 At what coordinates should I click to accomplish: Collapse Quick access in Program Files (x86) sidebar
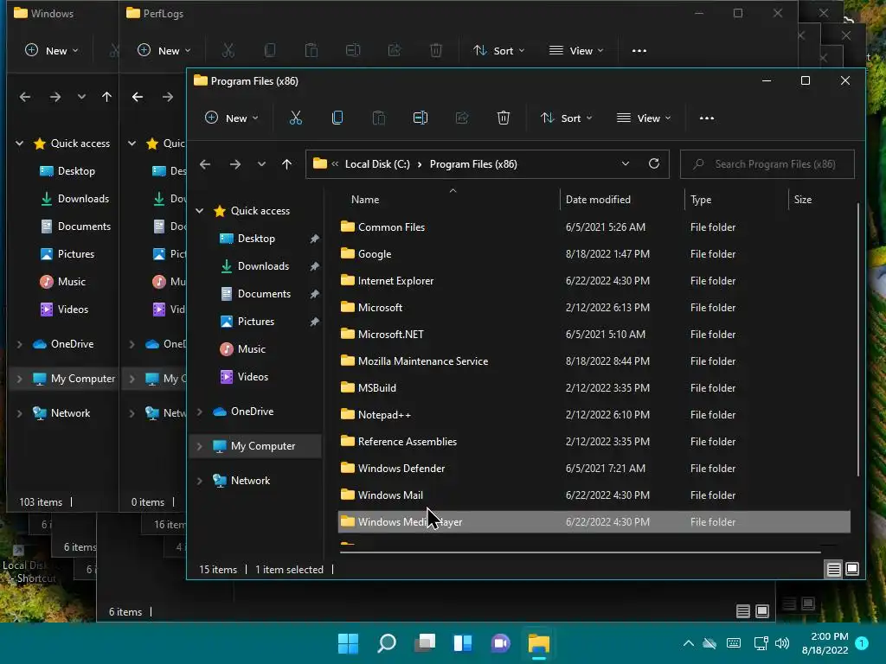[200, 211]
